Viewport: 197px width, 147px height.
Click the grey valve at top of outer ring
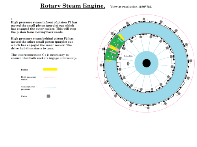pos(144,19)
